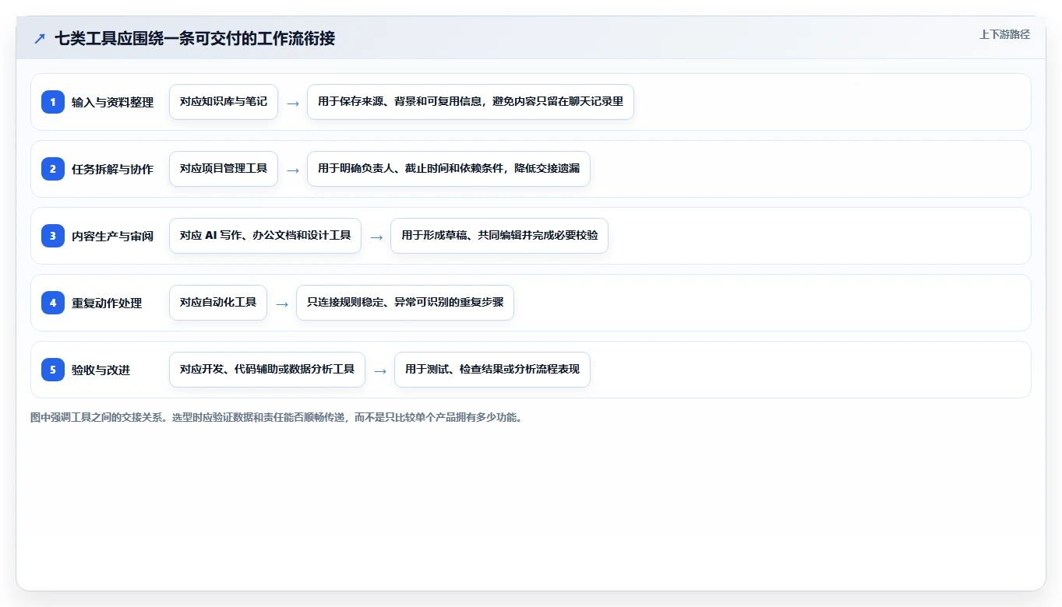Click the arrow after the 数据分析工具 chip
Viewport: 1062px width, 607px height.
pos(380,370)
